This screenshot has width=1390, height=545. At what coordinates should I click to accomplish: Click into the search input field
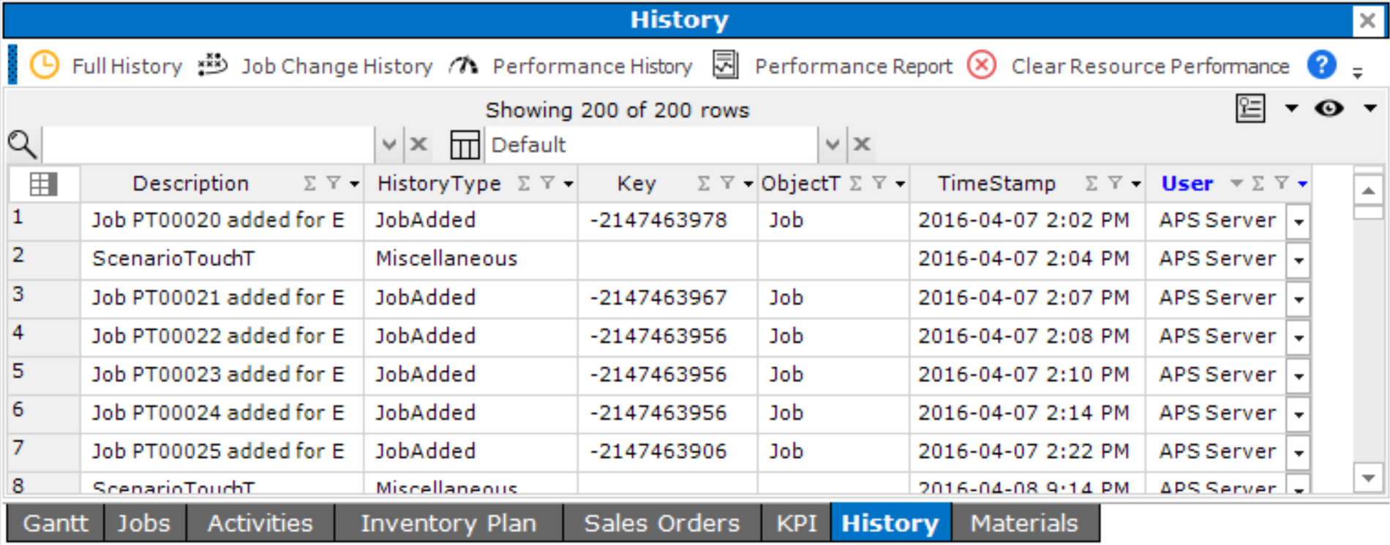click(x=209, y=144)
